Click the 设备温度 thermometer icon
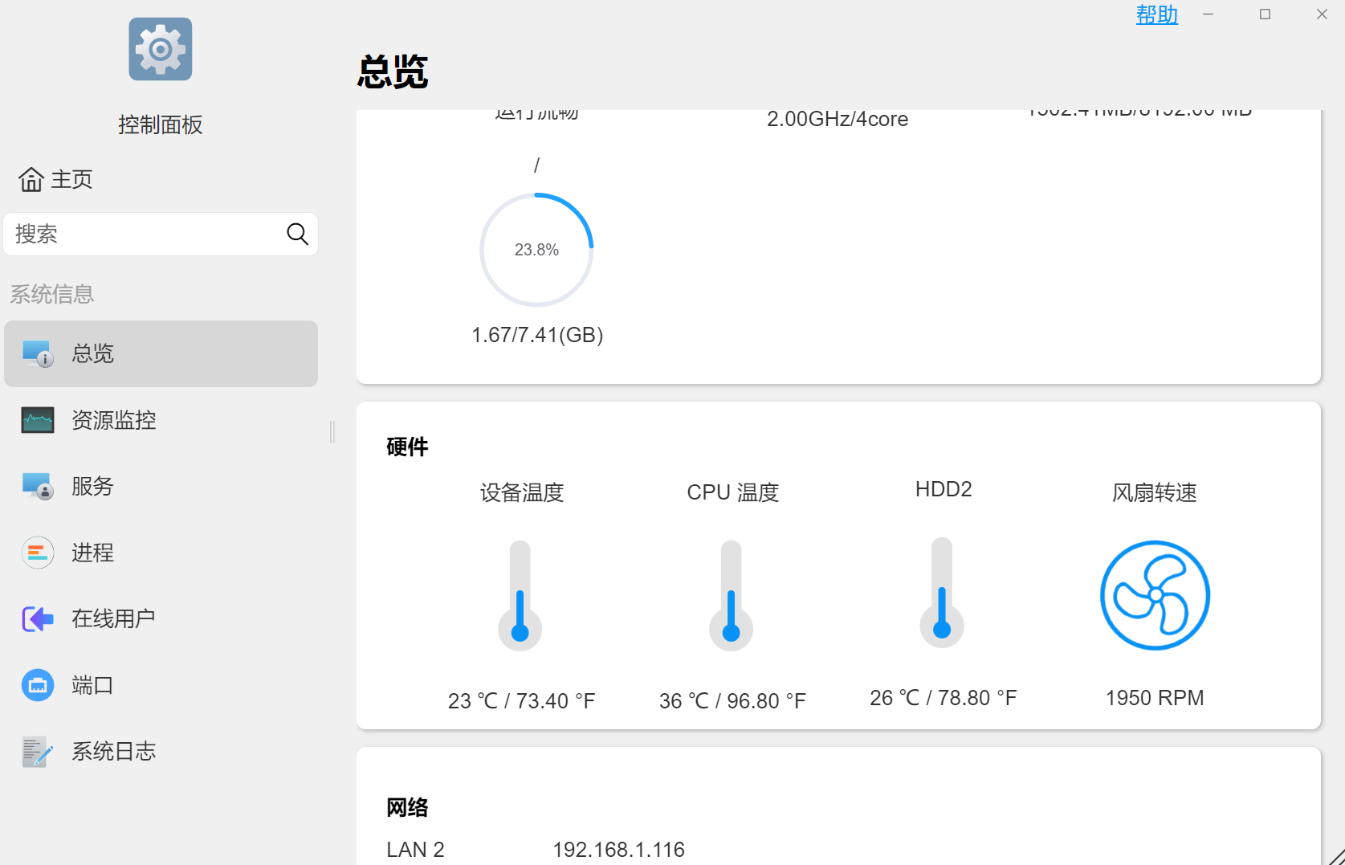Viewport: 1345px width, 865px height. pos(520,595)
